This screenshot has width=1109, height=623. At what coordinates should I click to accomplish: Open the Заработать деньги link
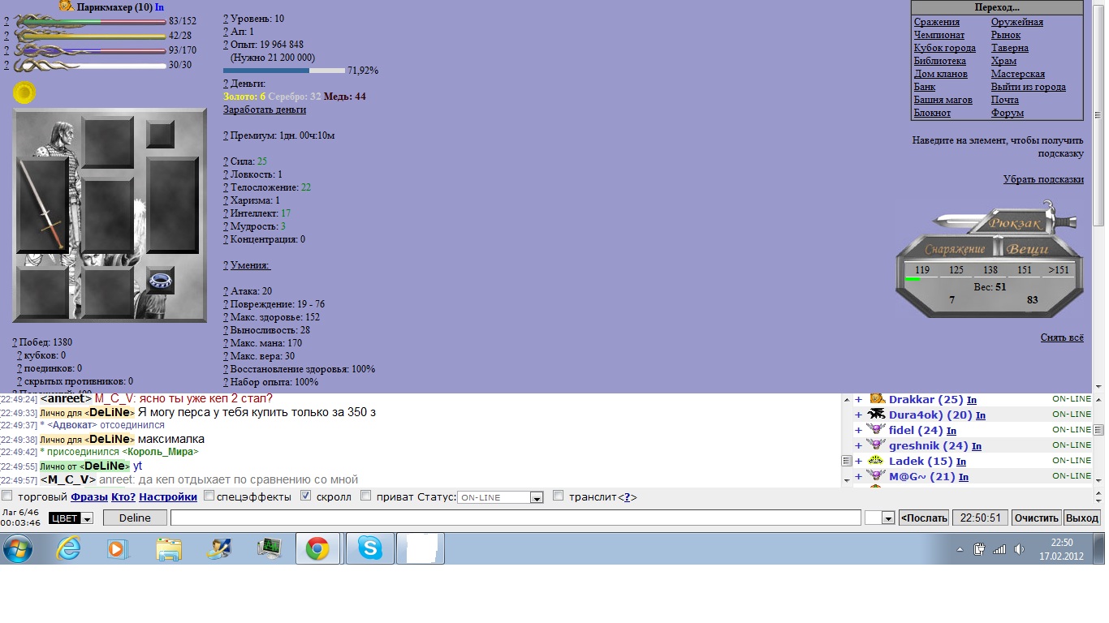(265, 110)
